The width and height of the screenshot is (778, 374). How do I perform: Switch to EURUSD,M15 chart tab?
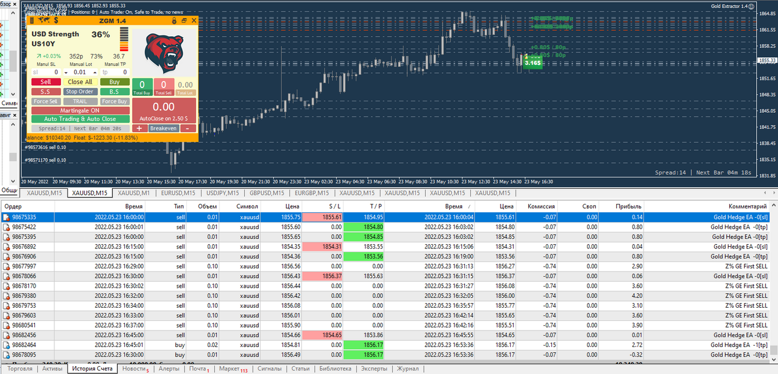click(178, 193)
